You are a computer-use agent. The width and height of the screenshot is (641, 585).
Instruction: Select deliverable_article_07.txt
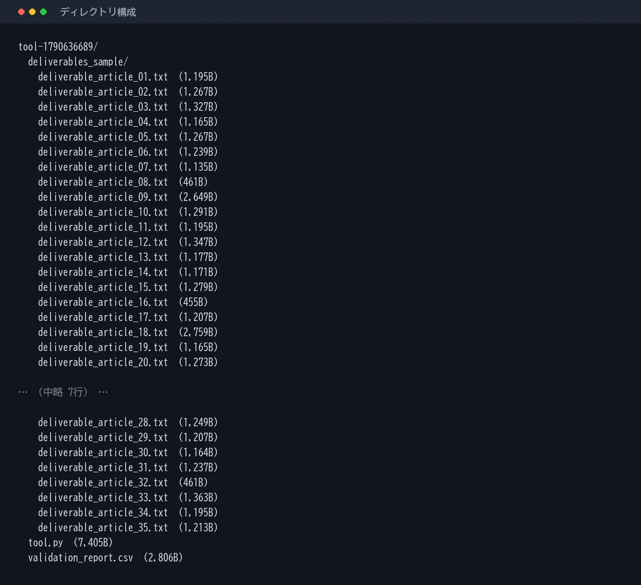[103, 167]
